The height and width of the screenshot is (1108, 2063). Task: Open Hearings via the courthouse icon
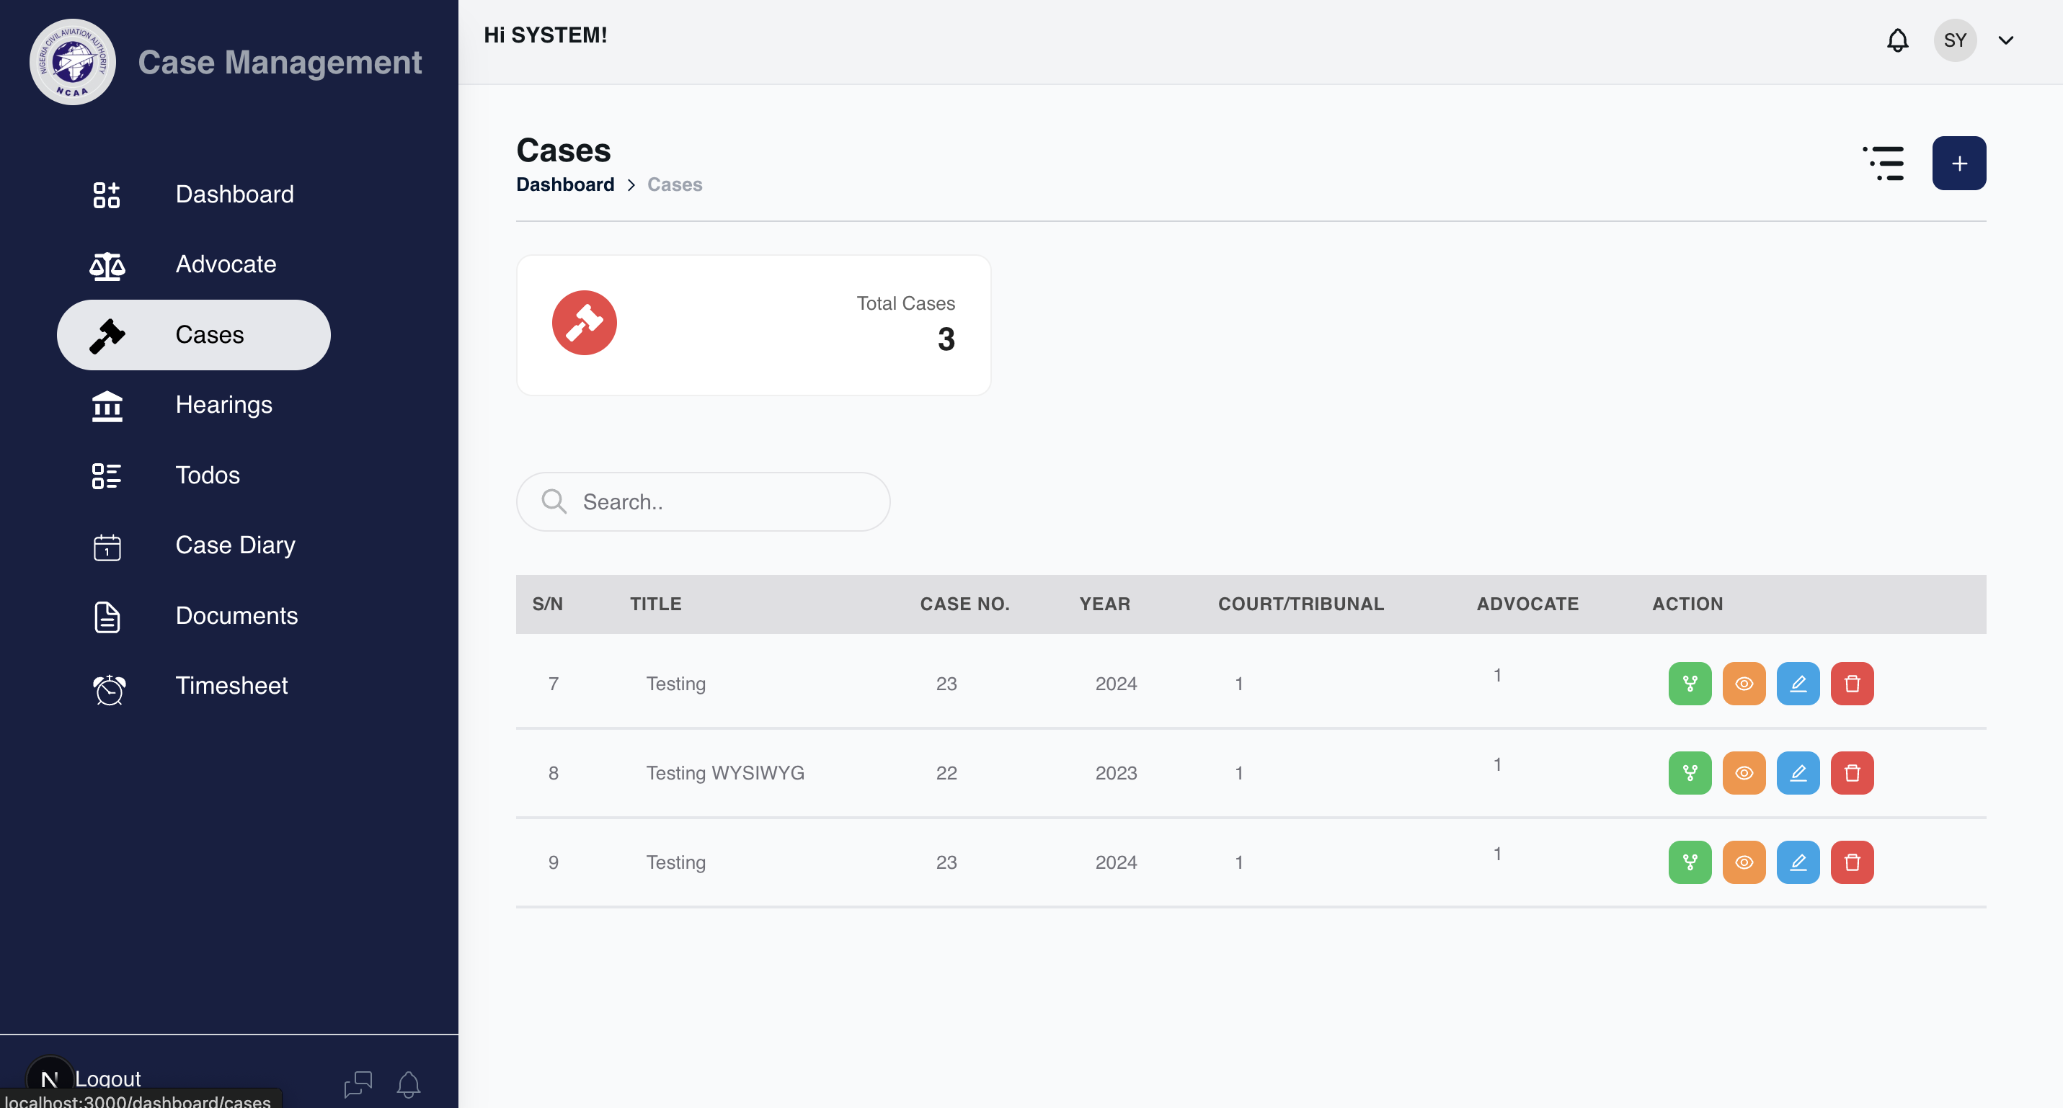click(x=107, y=406)
